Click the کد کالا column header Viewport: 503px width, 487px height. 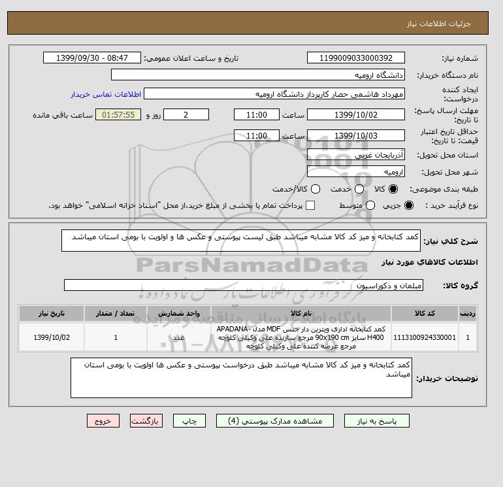425,313
